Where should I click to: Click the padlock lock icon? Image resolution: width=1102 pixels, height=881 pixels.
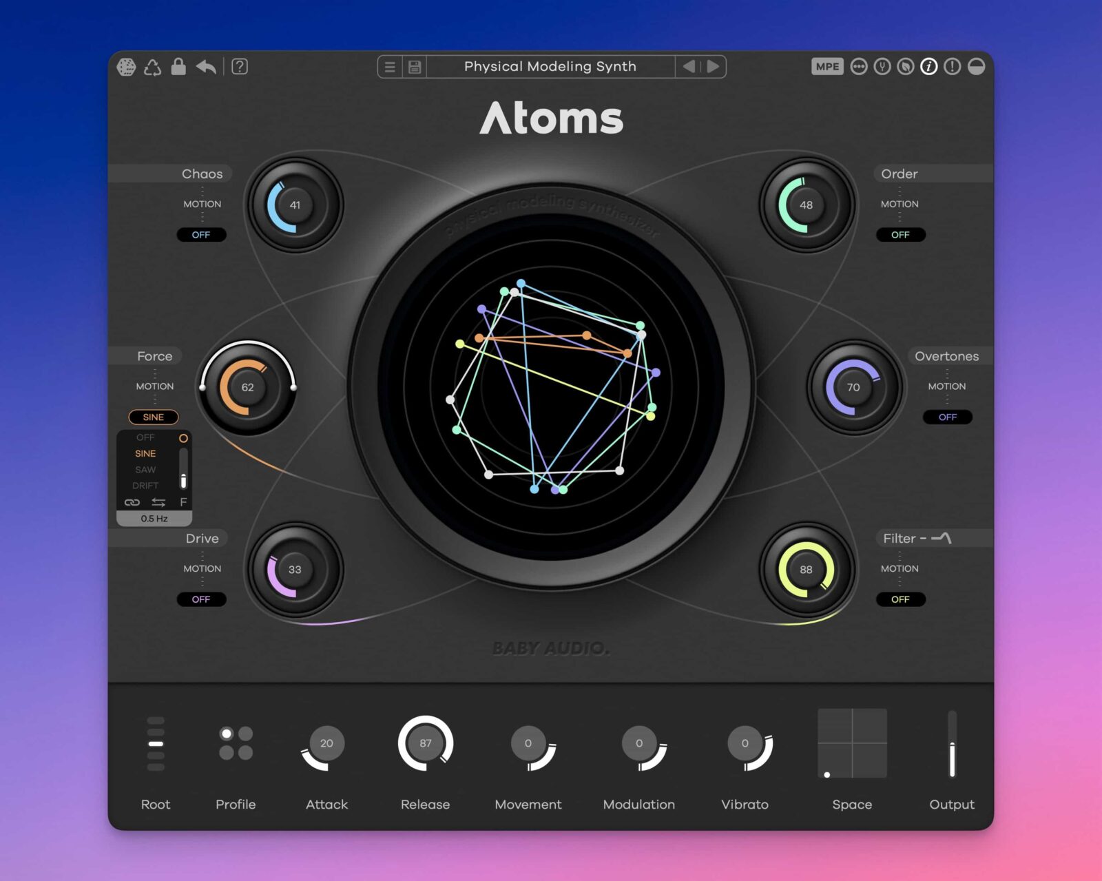point(178,66)
